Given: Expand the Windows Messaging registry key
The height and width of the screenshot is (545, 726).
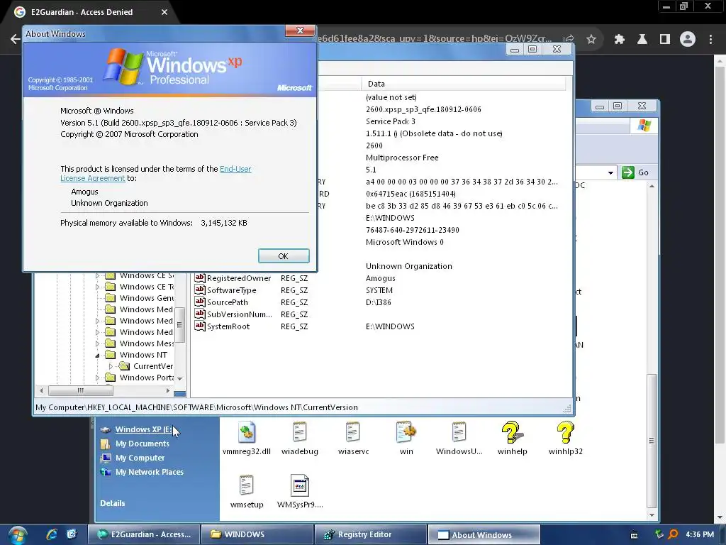Looking at the screenshot, I should 97,343.
